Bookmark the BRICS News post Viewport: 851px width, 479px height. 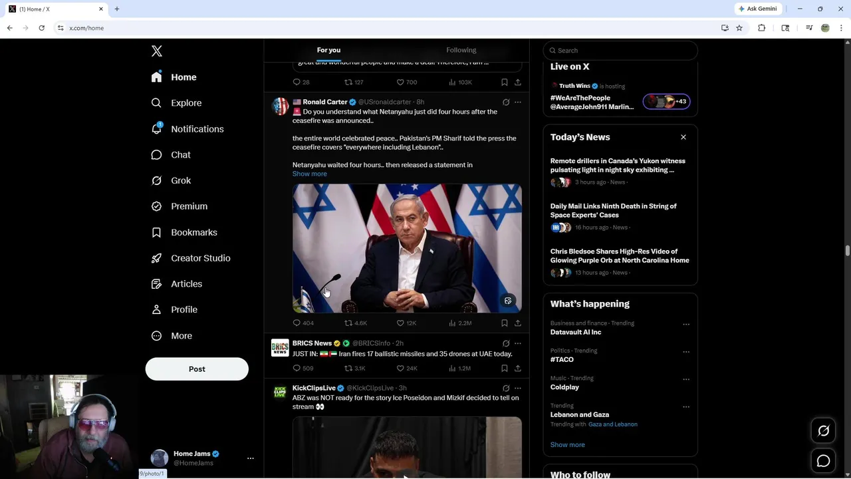(x=505, y=369)
